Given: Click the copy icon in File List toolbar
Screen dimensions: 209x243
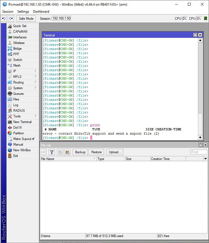Looking at the screenshot, I should 60,152.
